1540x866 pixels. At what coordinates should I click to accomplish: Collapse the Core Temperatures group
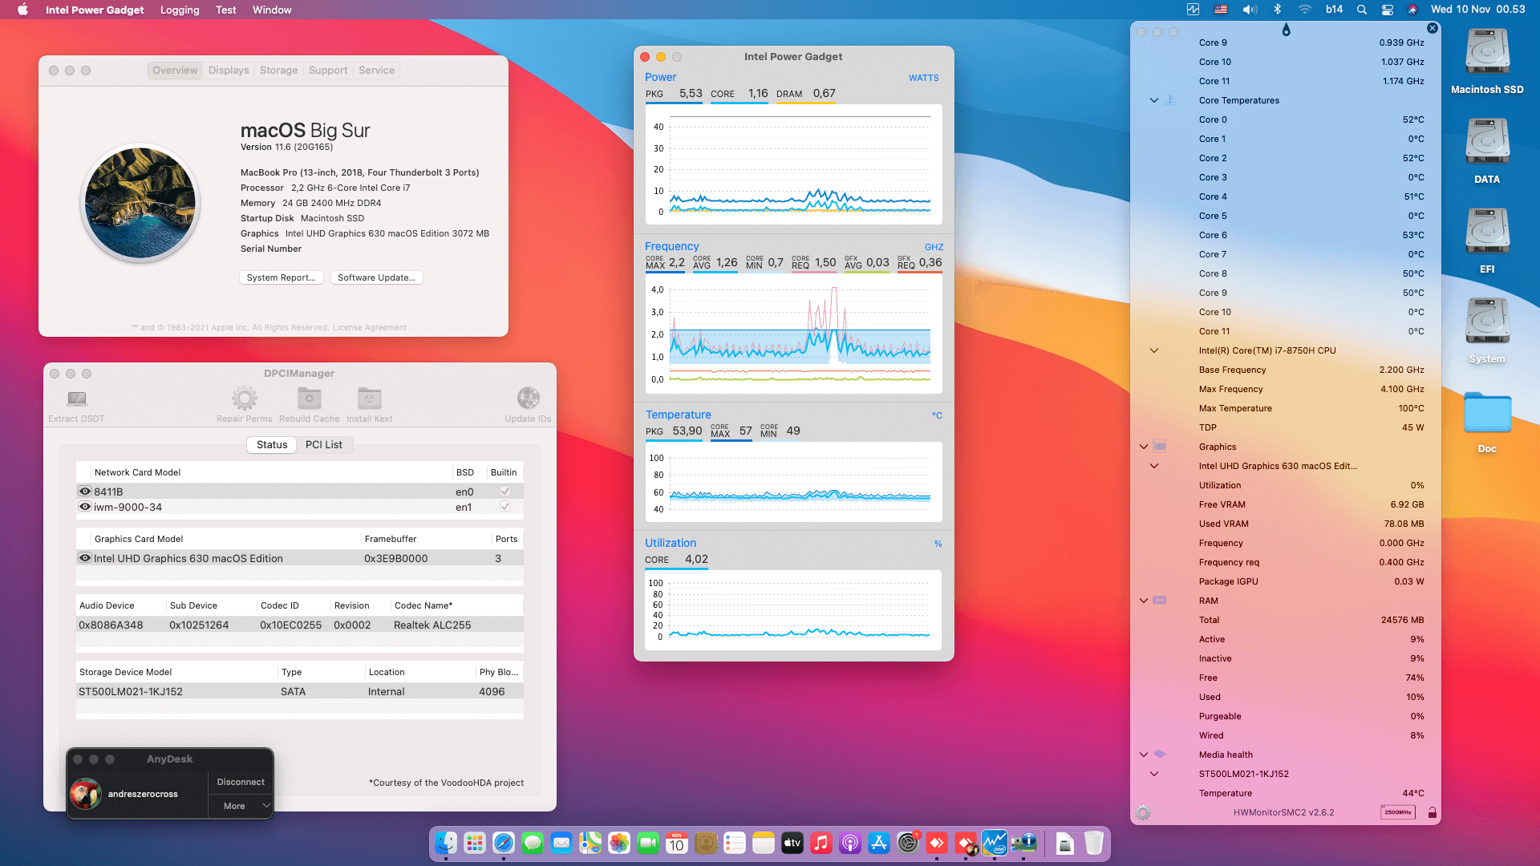pyautogui.click(x=1154, y=100)
